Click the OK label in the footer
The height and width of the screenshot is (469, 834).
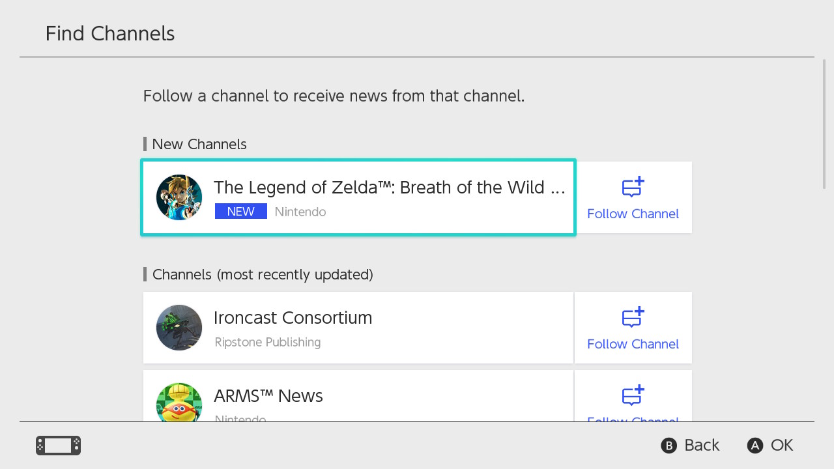pos(781,446)
